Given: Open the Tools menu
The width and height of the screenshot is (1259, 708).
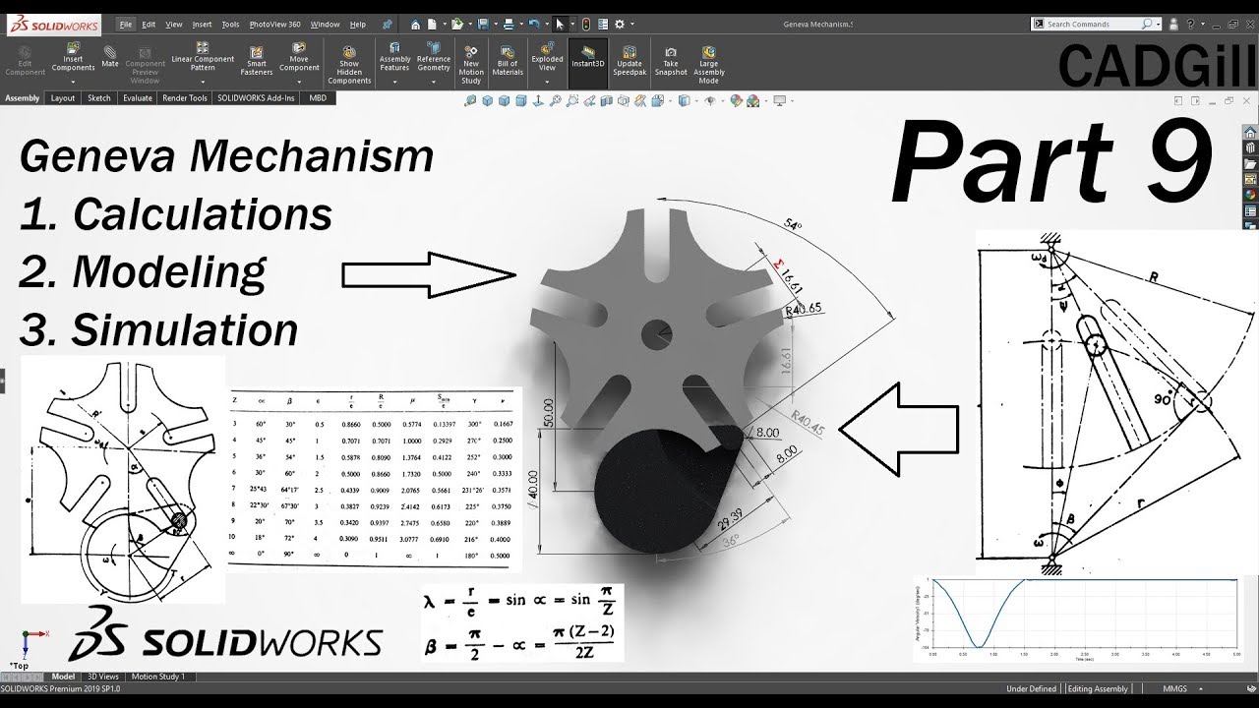Looking at the screenshot, I should tap(230, 24).
